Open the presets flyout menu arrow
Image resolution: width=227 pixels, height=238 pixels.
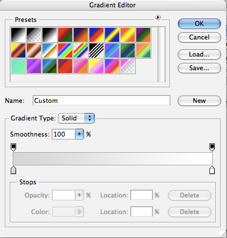point(158,17)
